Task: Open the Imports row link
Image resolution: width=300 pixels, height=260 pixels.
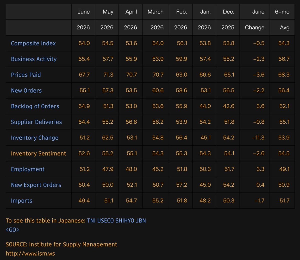Action: (21, 201)
